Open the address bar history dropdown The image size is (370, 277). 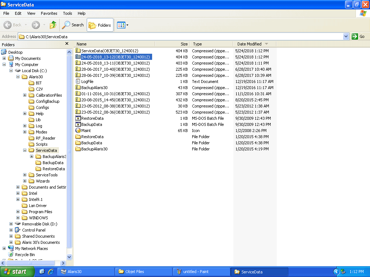(346, 36)
